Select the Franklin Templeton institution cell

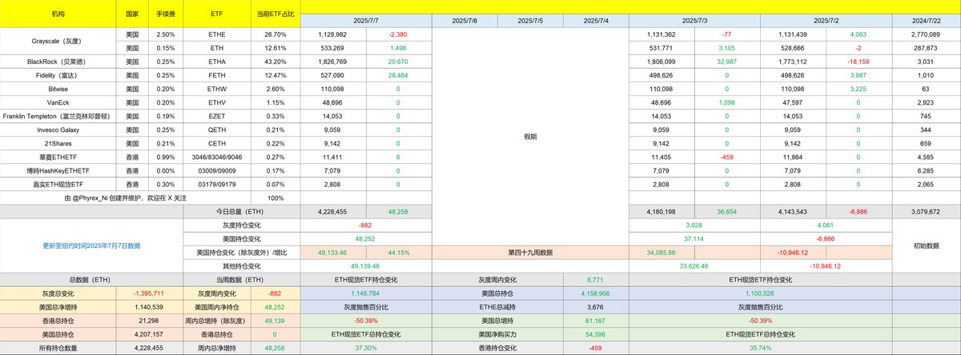pos(59,116)
